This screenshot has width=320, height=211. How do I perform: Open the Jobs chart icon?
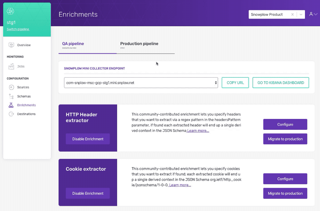[x=11, y=66]
